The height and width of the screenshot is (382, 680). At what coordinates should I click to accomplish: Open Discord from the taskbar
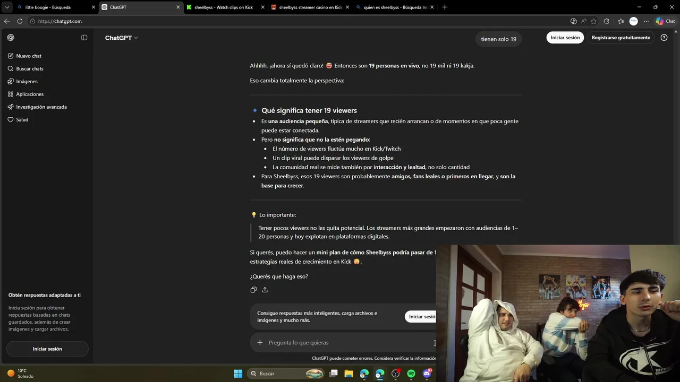point(427,374)
